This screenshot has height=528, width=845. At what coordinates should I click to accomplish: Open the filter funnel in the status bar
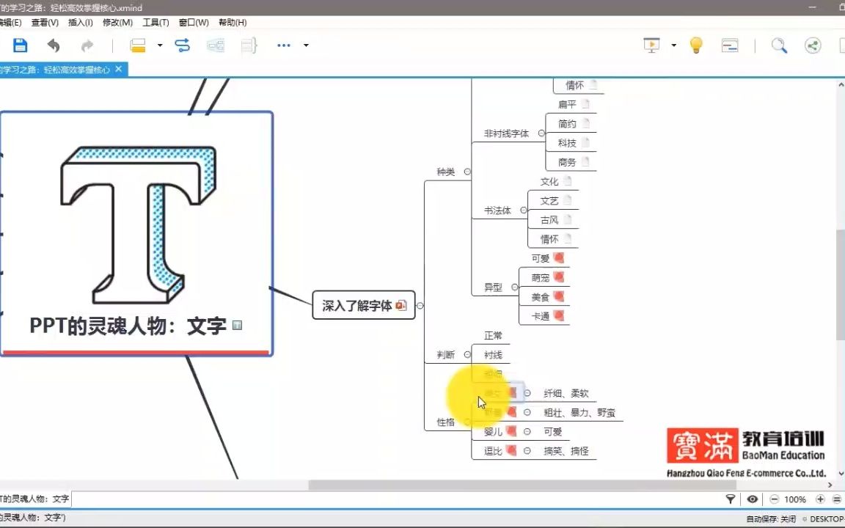coord(731,499)
